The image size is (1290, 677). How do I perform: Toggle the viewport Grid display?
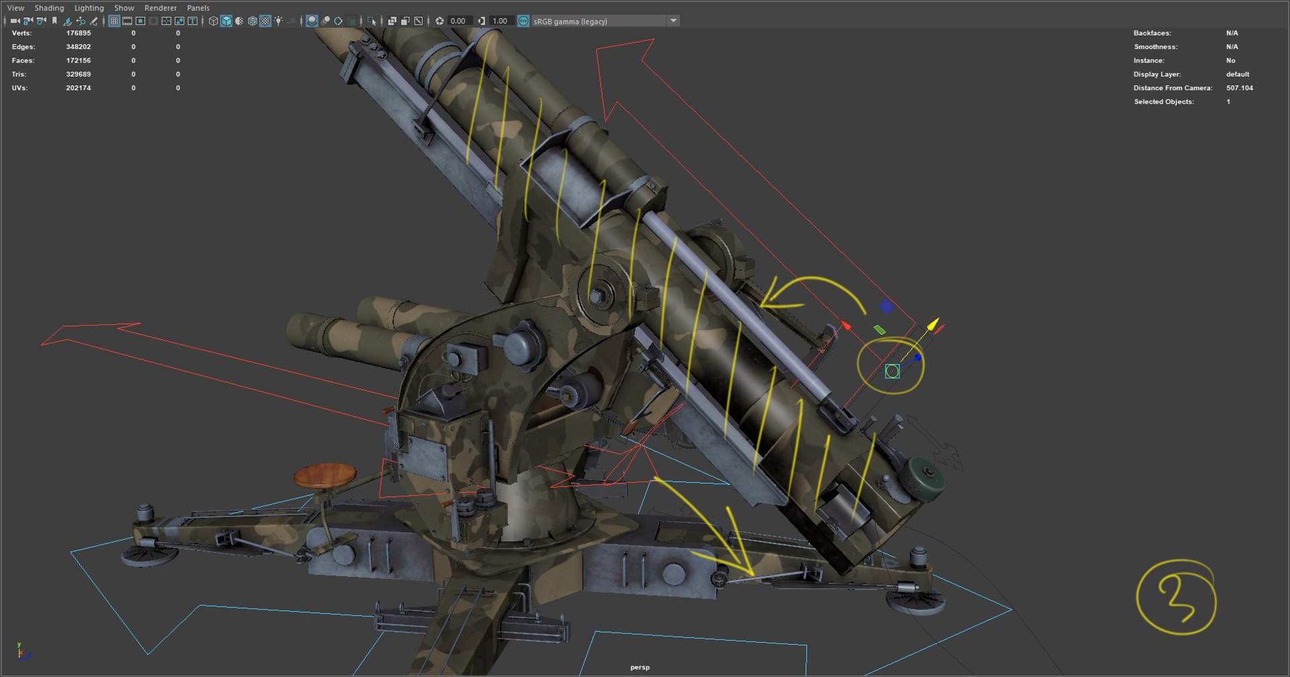coord(114,21)
